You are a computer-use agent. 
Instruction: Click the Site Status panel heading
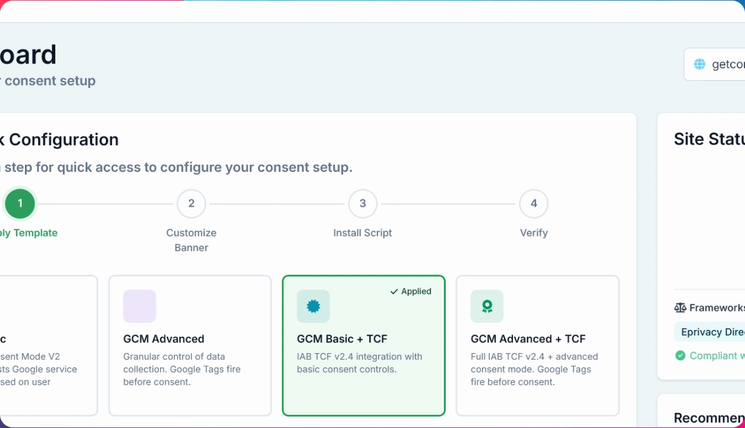click(x=709, y=139)
